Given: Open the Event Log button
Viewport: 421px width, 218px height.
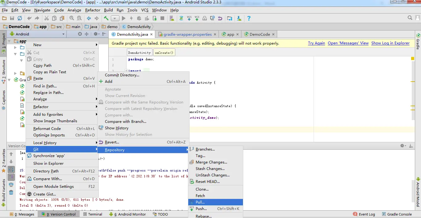Looking at the screenshot, I should coord(364,214).
